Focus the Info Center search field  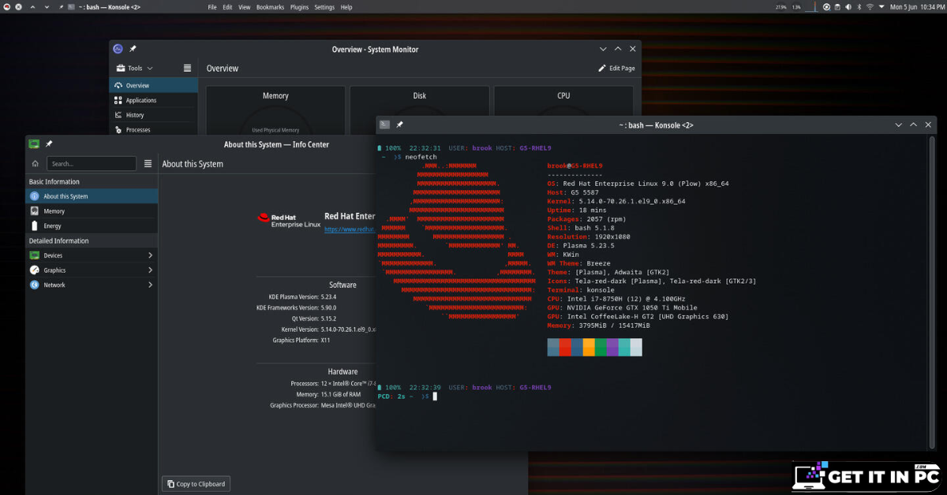coord(92,164)
